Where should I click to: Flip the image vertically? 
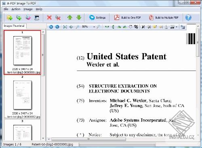pyautogui.click(x=113, y=27)
